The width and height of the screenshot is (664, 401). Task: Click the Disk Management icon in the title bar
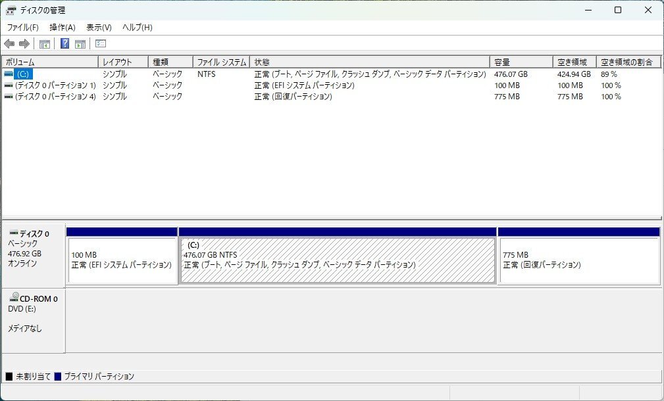coord(9,10)
